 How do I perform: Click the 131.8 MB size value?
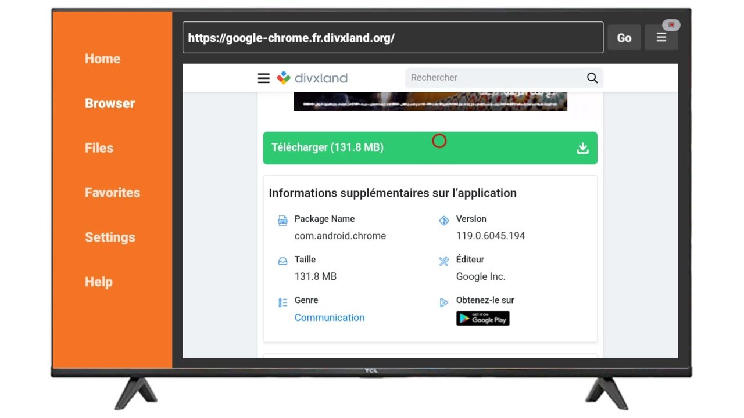coord(316,276)
